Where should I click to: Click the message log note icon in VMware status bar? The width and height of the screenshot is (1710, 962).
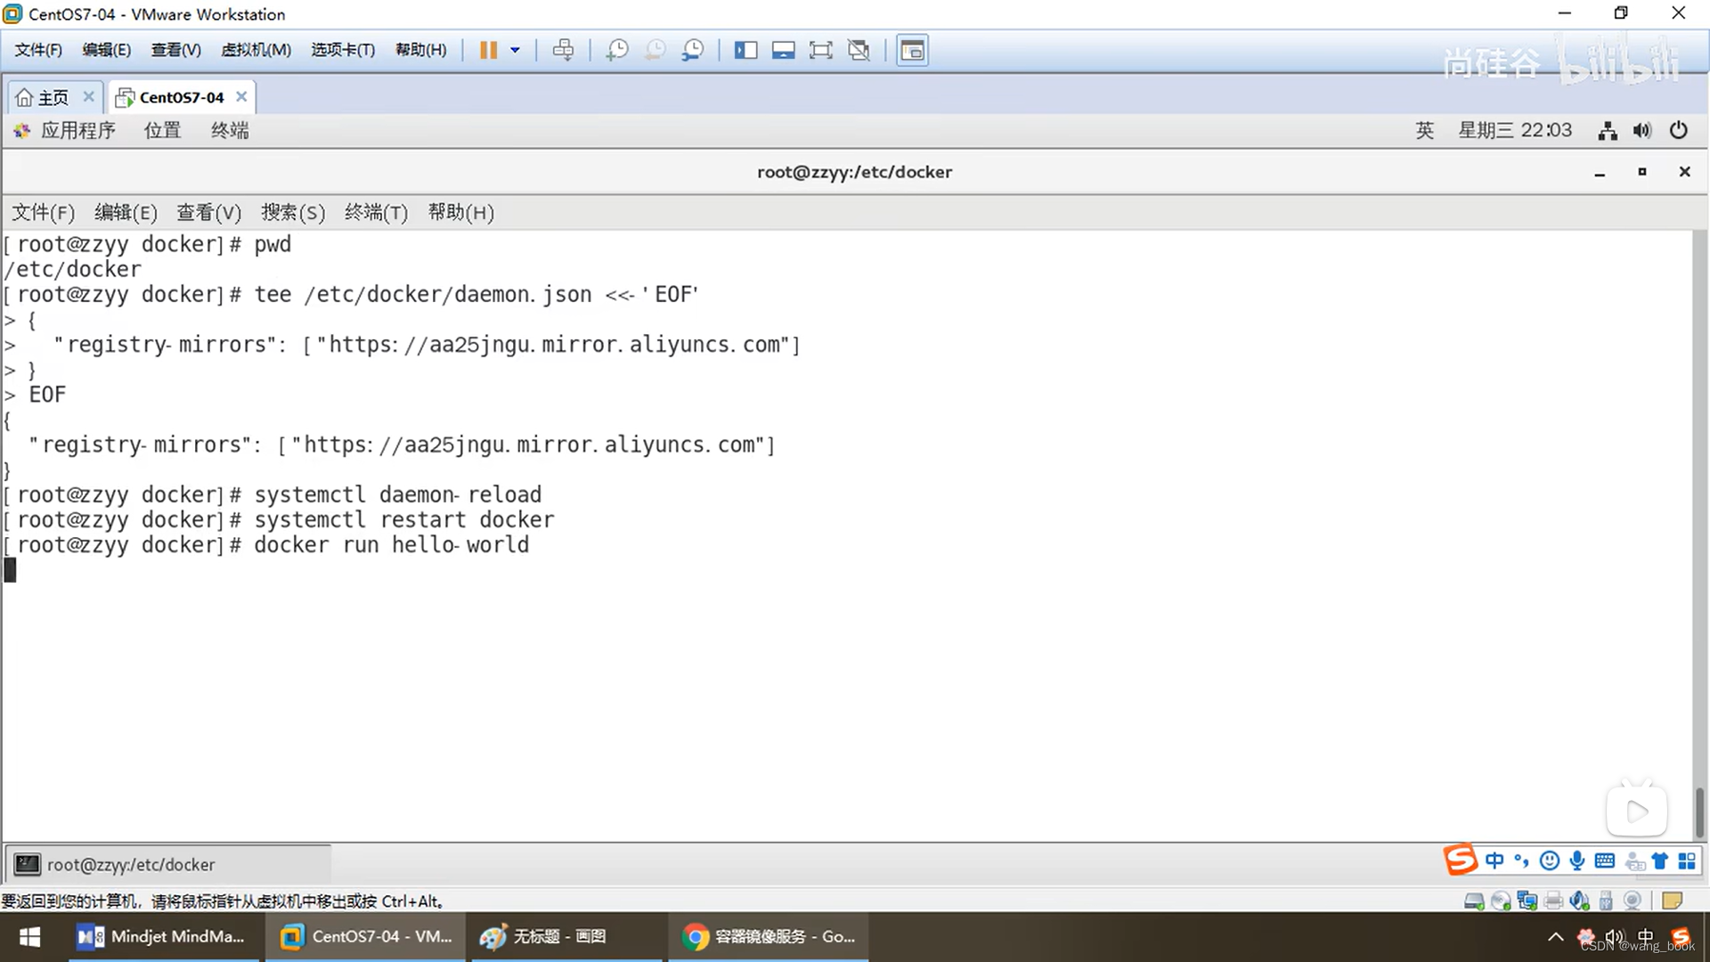click(1672, 901)
